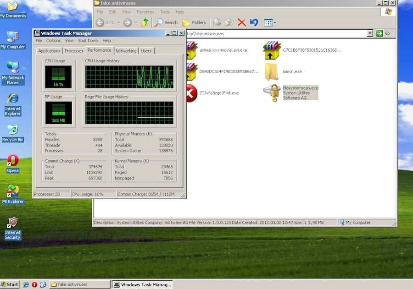Switch to the Networking tab in Task Manager
This screenshot has width=413, height=289.
tap(126, 51)
